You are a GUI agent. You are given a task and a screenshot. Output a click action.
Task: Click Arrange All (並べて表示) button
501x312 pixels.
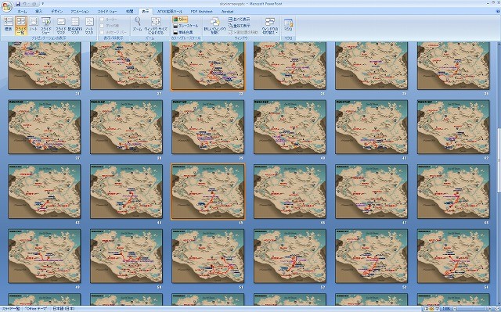[x=240, y=20]
